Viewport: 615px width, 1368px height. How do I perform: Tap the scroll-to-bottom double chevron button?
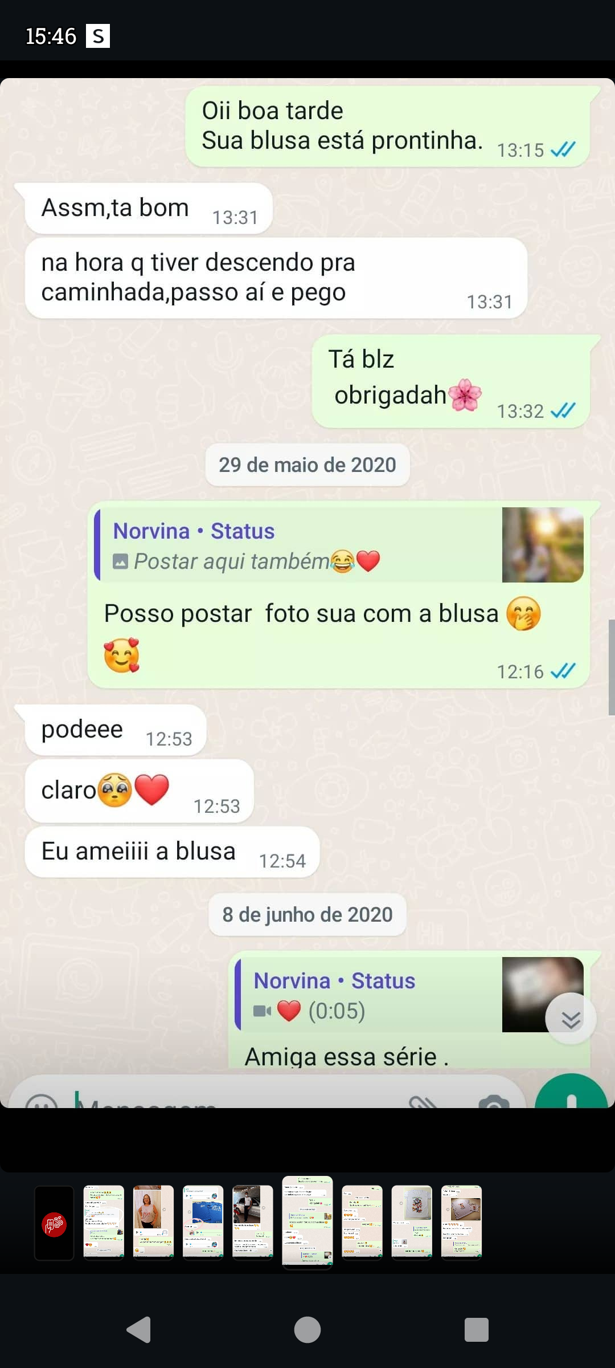tap(571, 1019)
